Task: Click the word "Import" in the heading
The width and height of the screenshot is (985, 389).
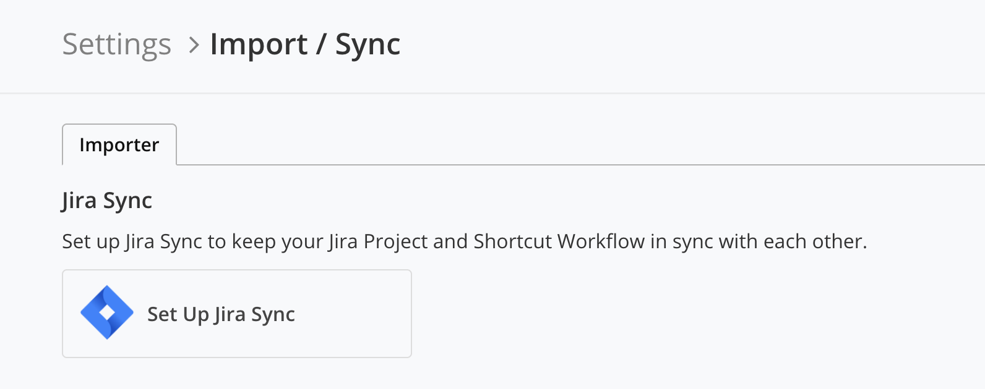Action: pos(259,44)
